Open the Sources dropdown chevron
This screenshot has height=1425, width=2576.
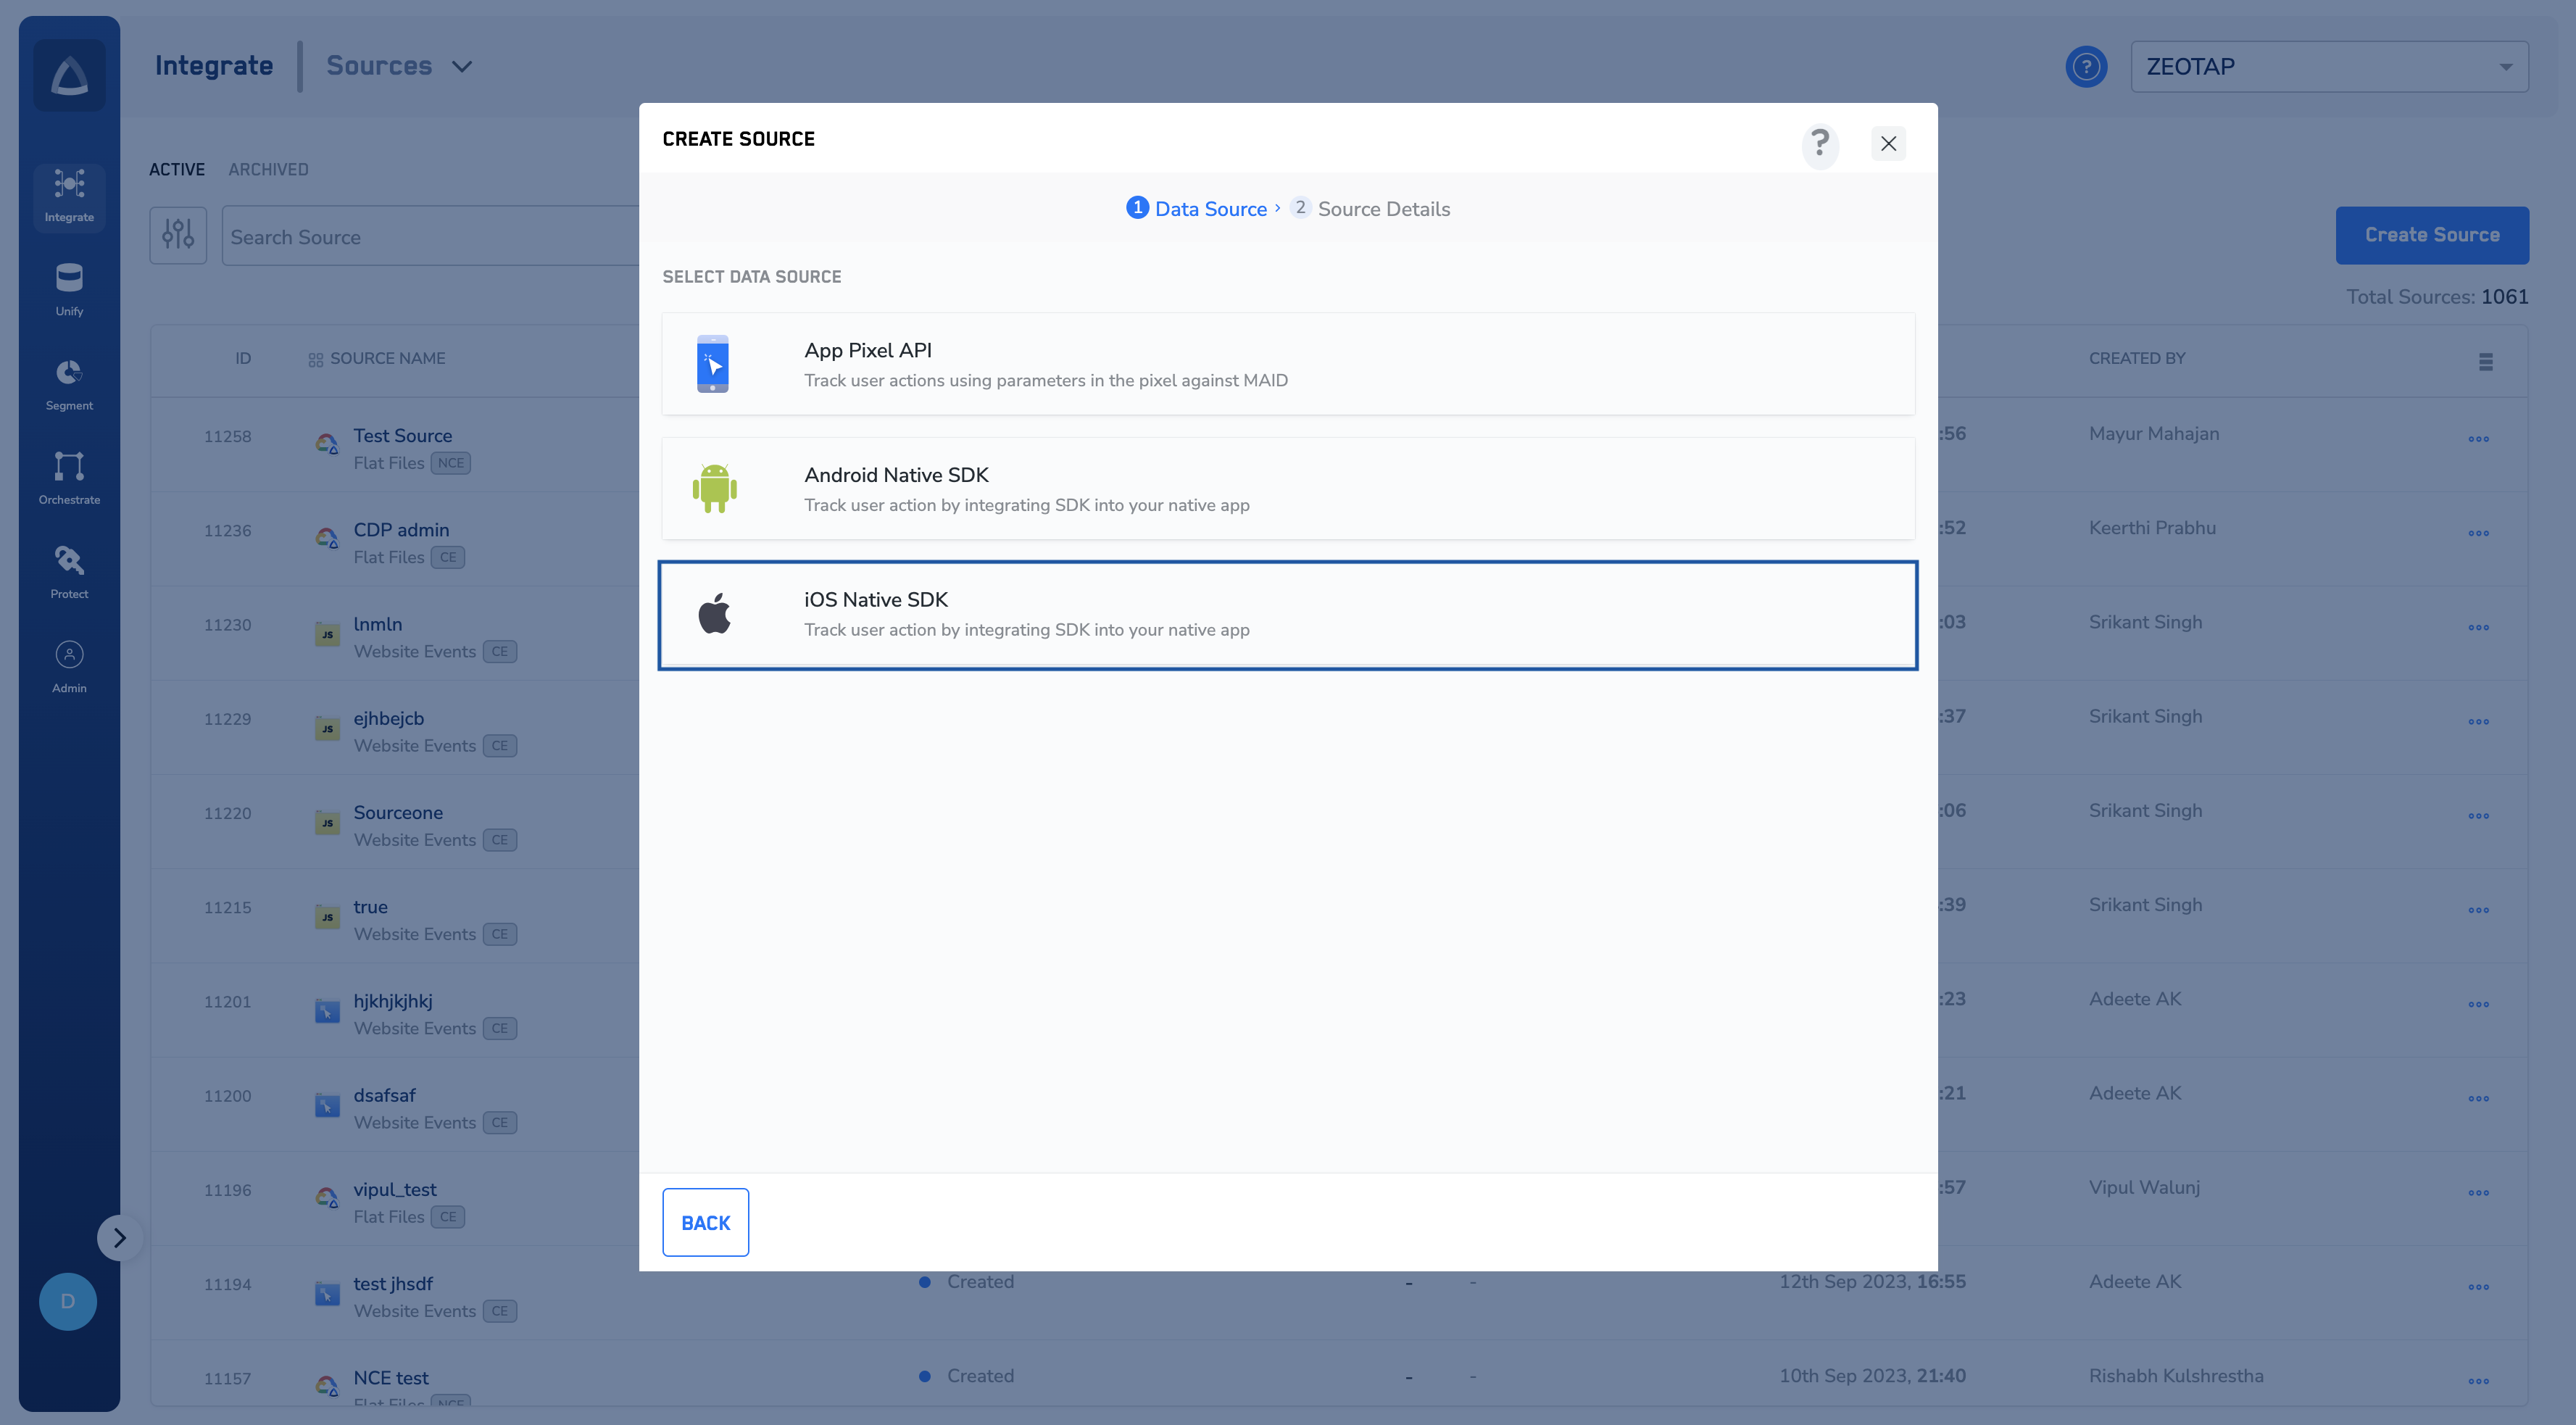pos(461,67)
